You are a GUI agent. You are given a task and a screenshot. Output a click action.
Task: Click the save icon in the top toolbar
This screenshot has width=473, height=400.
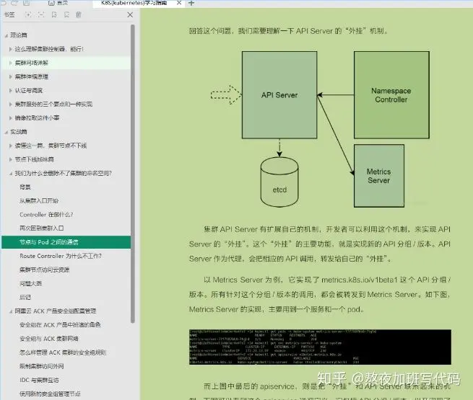click(x=26, y=3)
